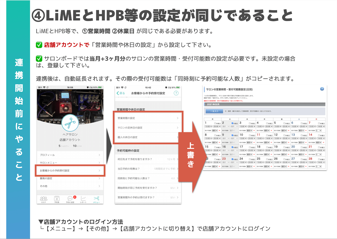
Task: Open day 5 受付可能数 dropdown
Action: coord(284,131)
